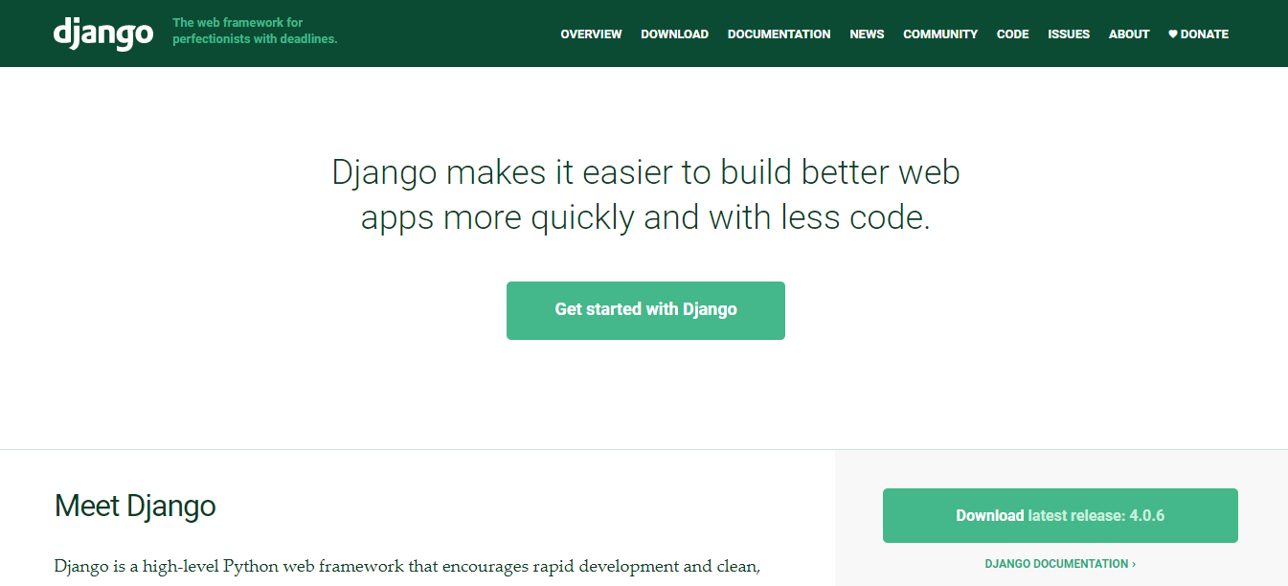Screen dimensions: 1288x586
Task: Visit the About page
Action: click(x=1129, y=34)
